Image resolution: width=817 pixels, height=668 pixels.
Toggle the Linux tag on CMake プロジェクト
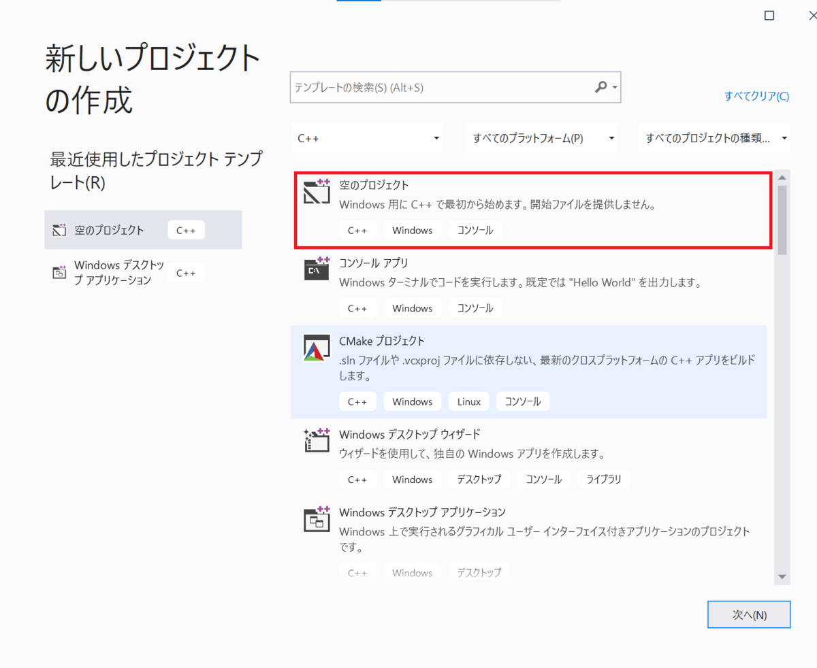(468, 401)
